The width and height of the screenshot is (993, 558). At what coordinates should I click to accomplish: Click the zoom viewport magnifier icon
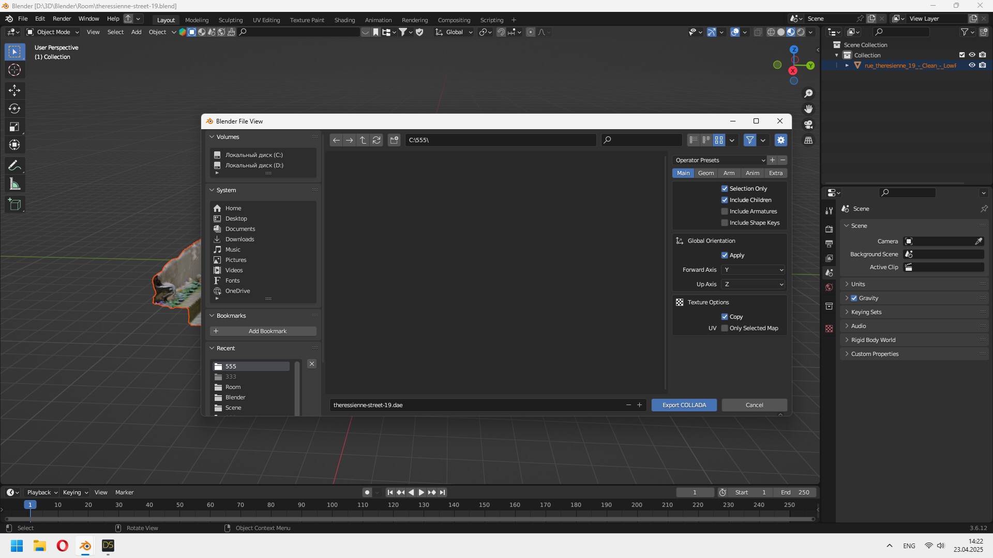[808, 94]
